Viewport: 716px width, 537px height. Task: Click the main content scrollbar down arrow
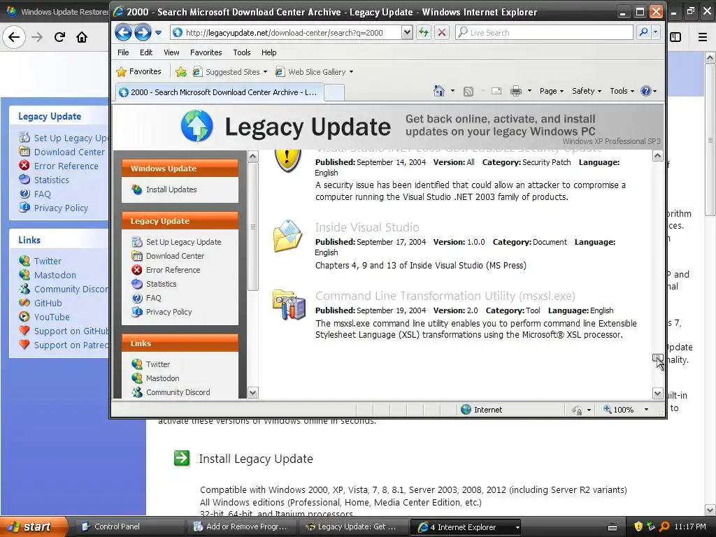(x=657, y=393)
